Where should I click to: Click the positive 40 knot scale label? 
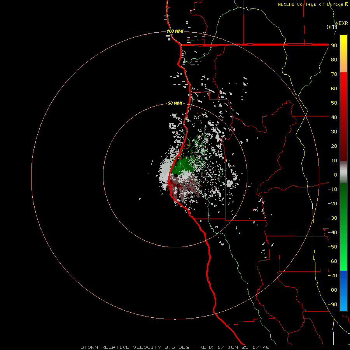pyautogui.click(x=334, y=117)
